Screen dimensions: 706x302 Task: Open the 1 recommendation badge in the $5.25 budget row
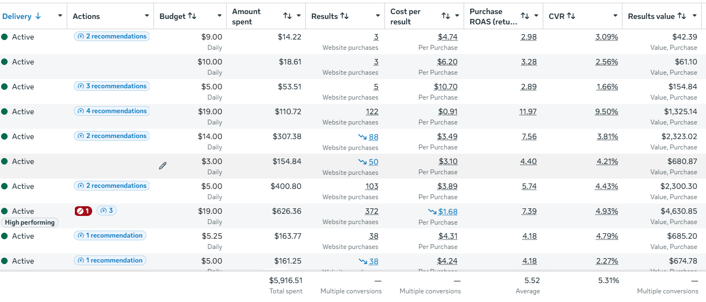pos(110,235)
